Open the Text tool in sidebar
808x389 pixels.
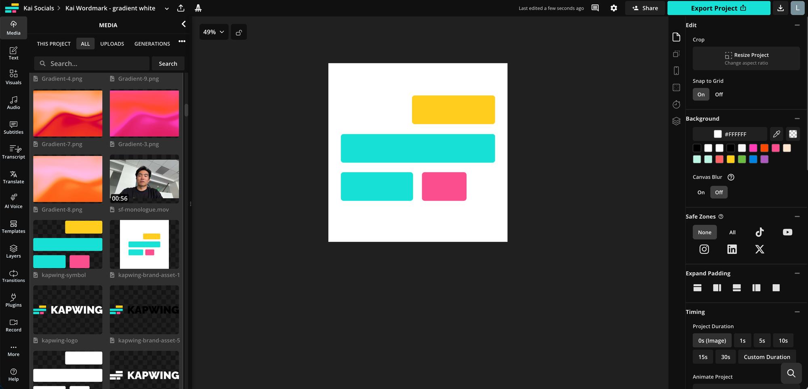pos(13,53)
